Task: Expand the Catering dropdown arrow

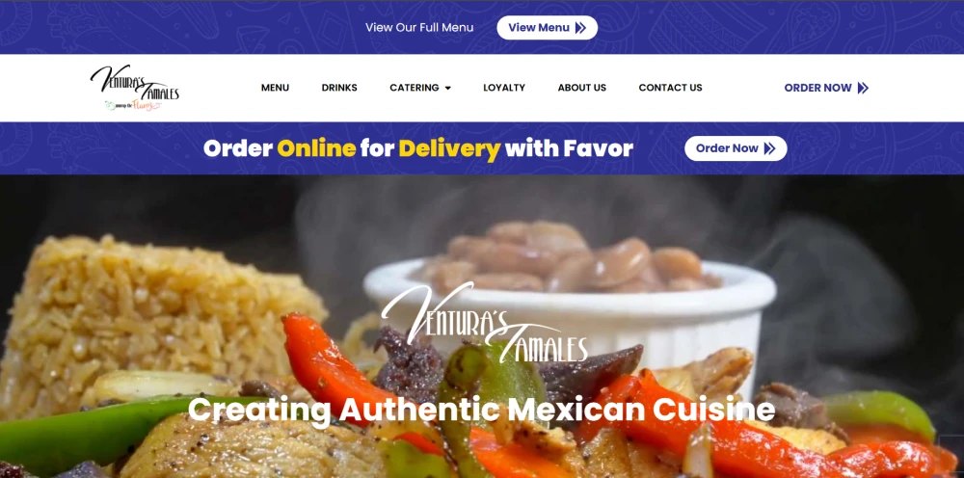Action: click(x=447, y=88)
